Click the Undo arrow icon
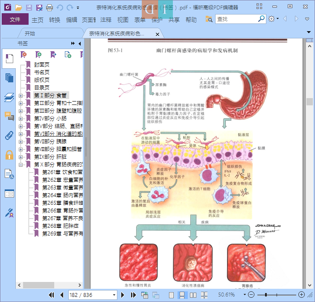This screenshot has width=315, height=302. click(60, 8)
